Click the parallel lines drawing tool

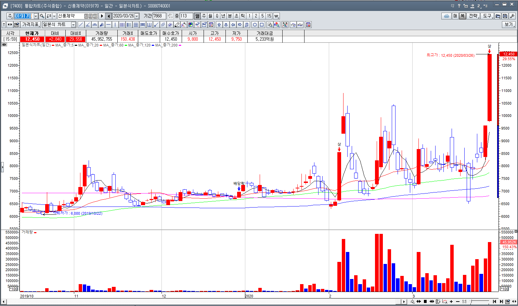point(163,25)
